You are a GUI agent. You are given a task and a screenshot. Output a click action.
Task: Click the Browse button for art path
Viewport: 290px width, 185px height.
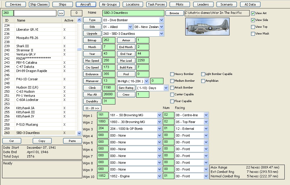(174, 13)
